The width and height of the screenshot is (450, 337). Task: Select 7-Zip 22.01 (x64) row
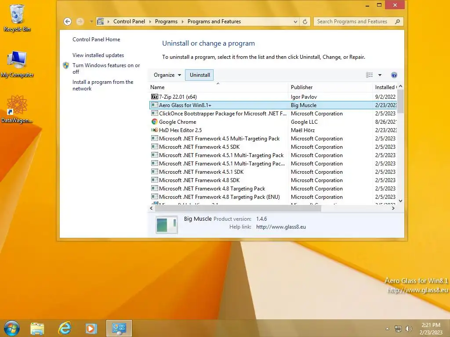point(273,97)
